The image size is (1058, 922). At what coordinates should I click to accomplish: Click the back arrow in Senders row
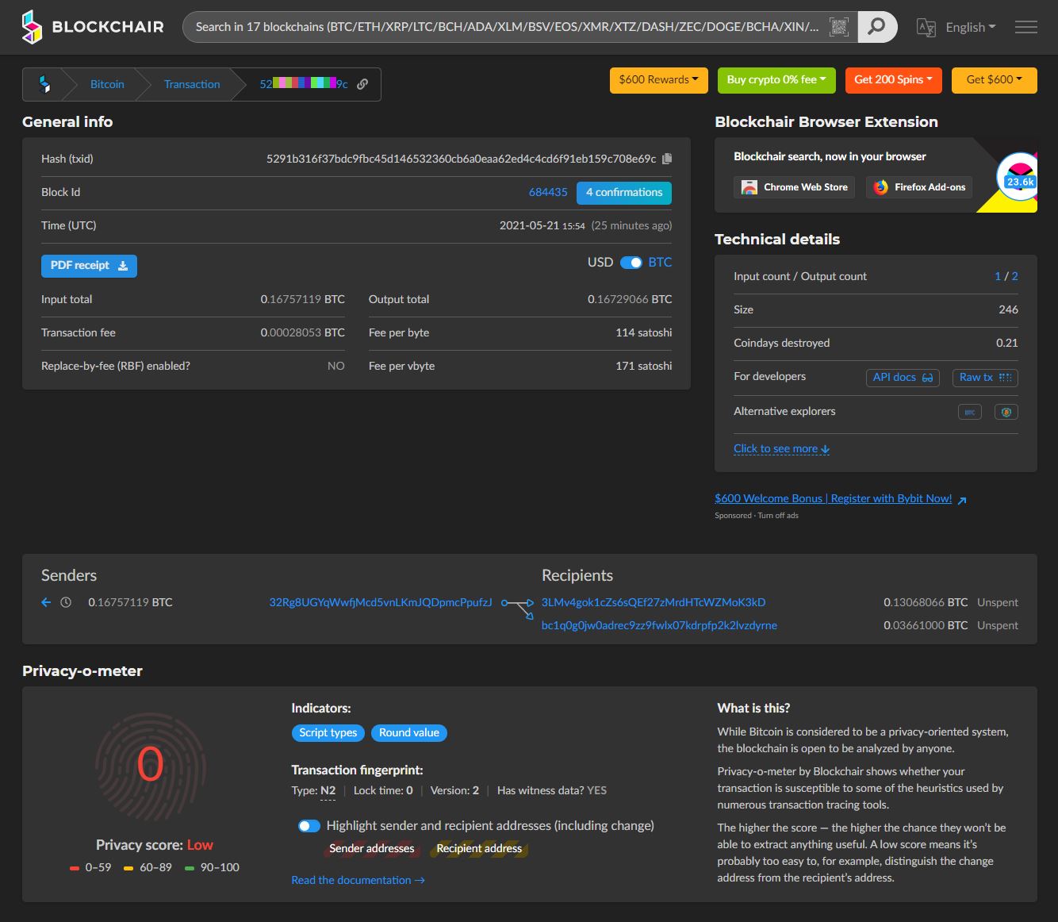coord(46,602)
